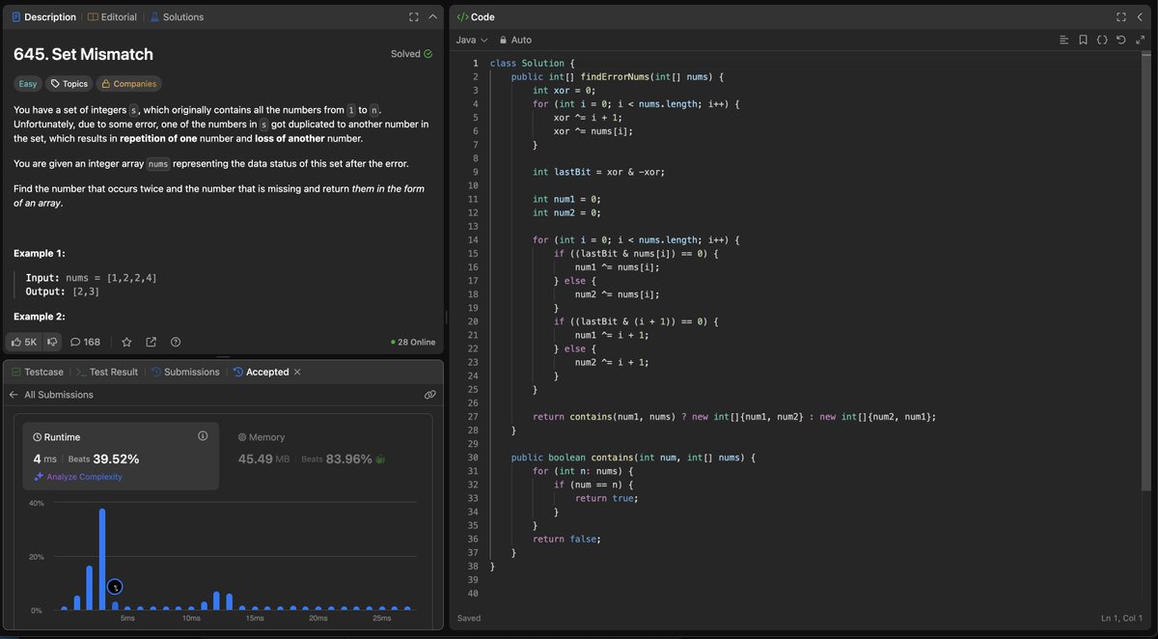
Task: Click Example 1 input nums line
Action: point(92,277)
